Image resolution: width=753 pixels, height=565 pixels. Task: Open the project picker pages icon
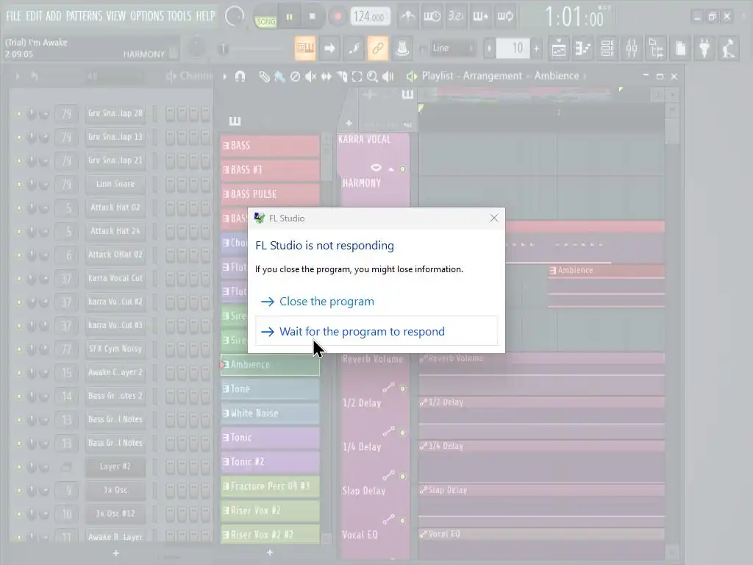point(680,48)
